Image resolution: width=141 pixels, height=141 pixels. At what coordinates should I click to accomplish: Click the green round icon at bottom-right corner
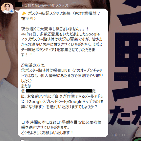[x=137, y=139]
